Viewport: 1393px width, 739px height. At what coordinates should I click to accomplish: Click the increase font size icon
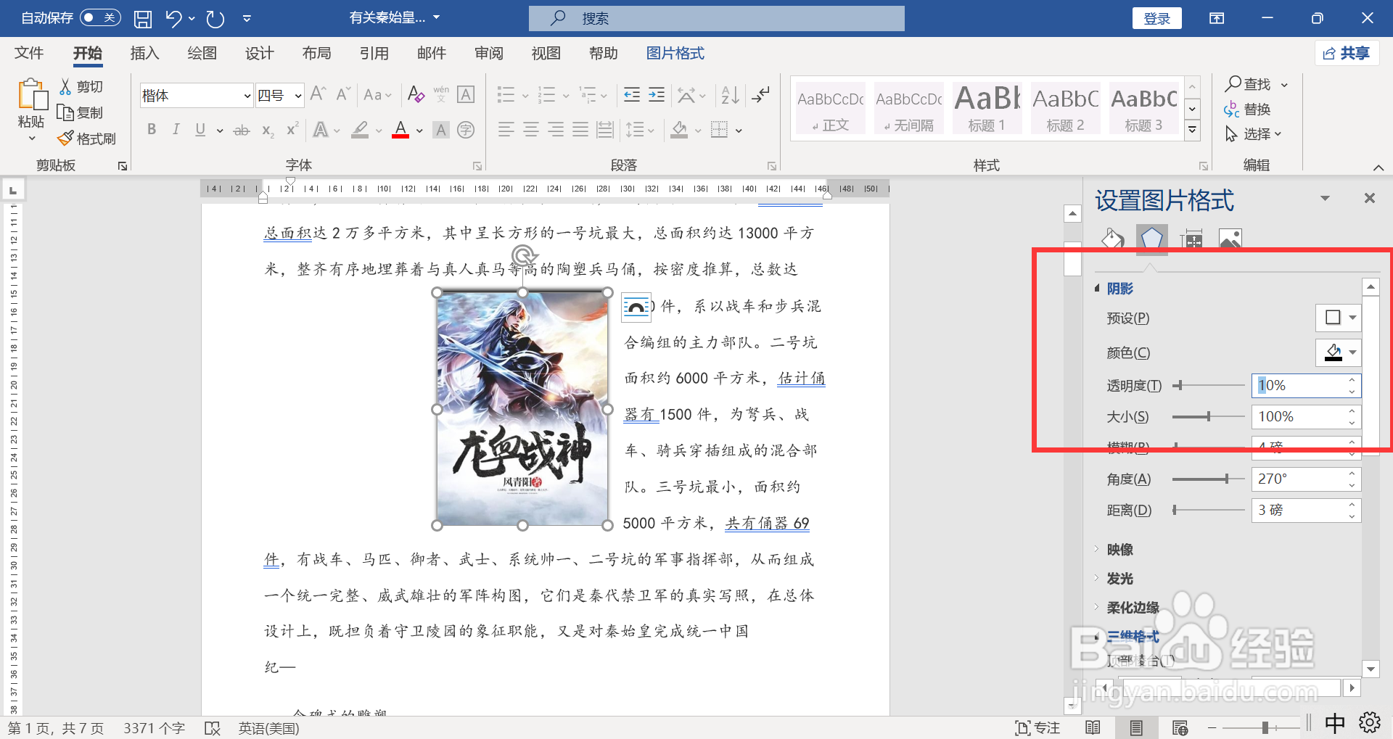coord(318,94)
